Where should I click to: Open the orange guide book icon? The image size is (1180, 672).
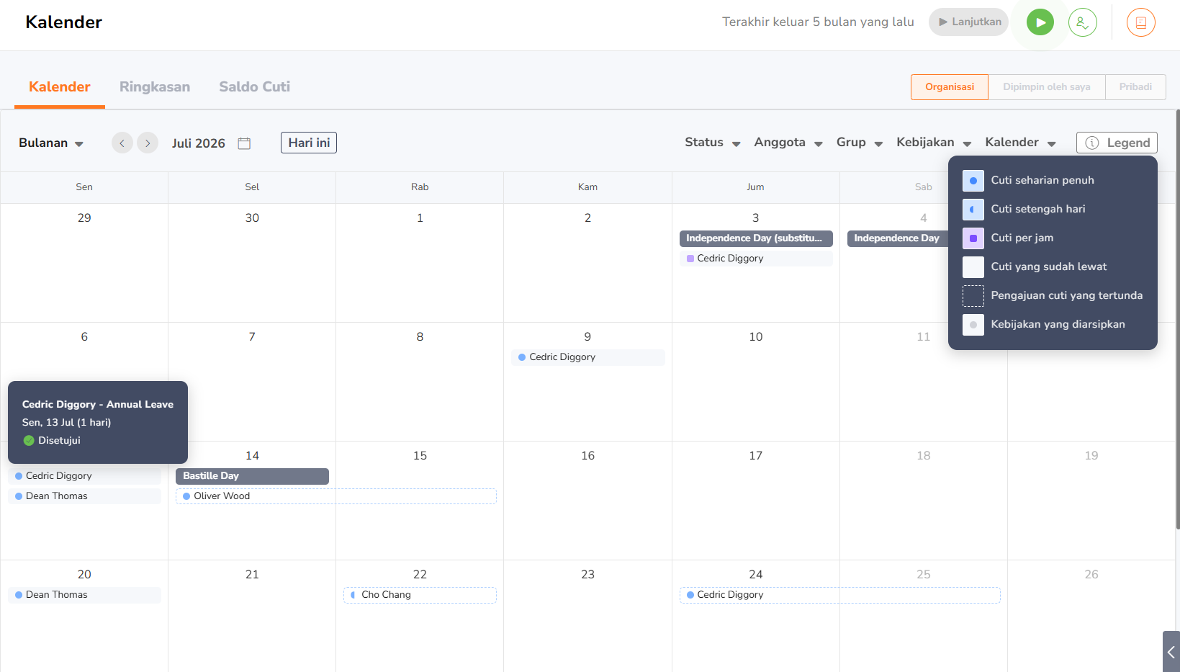pyautogui.click(x=1140, y=22)
